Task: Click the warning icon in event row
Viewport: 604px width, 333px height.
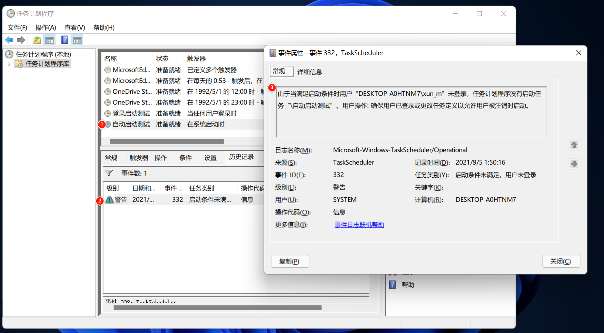Action: point(109,199)
